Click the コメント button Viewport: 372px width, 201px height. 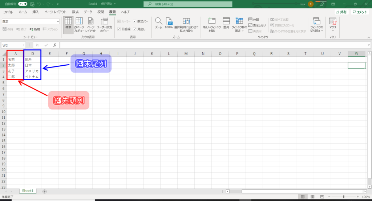click(360, 12)
